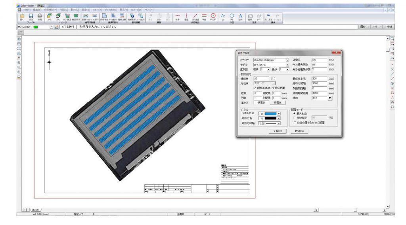Click the 最低地上高 height input field
The height and width of the screenshot is (225, 406).
319,79
